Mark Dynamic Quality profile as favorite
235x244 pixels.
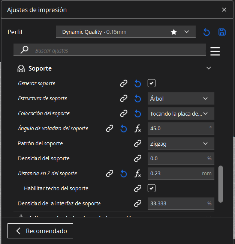click(174, 32)
